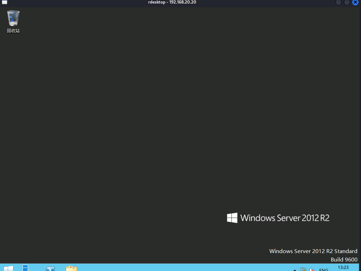The image size is (361, 271).
Task: Click the muted volume tray icon
Action: coord(312,269)
